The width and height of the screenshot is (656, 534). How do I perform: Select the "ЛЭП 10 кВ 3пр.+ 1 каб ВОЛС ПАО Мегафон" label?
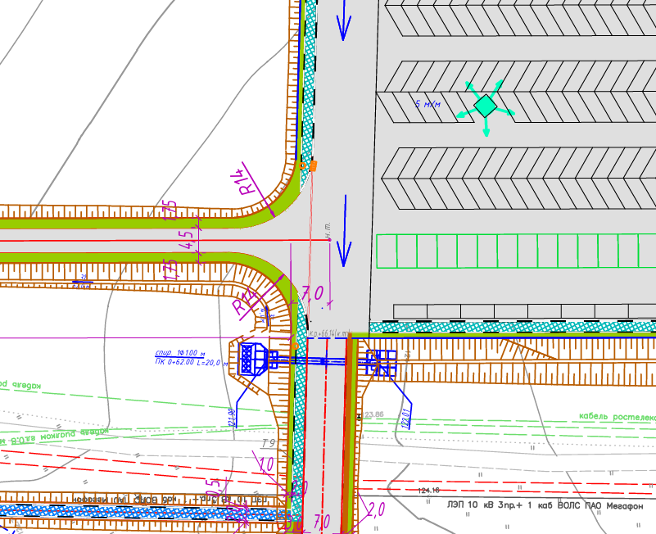[x=545, y=505]
